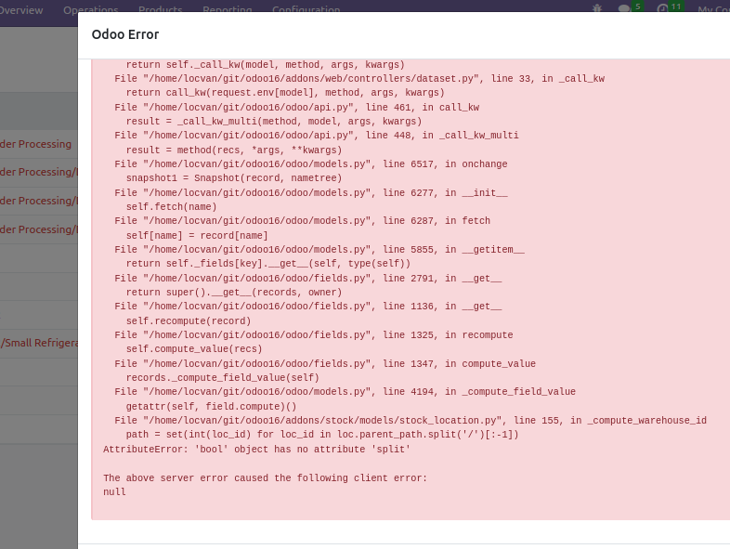
Task: Open the Overview menu
Action: (21, 10)
